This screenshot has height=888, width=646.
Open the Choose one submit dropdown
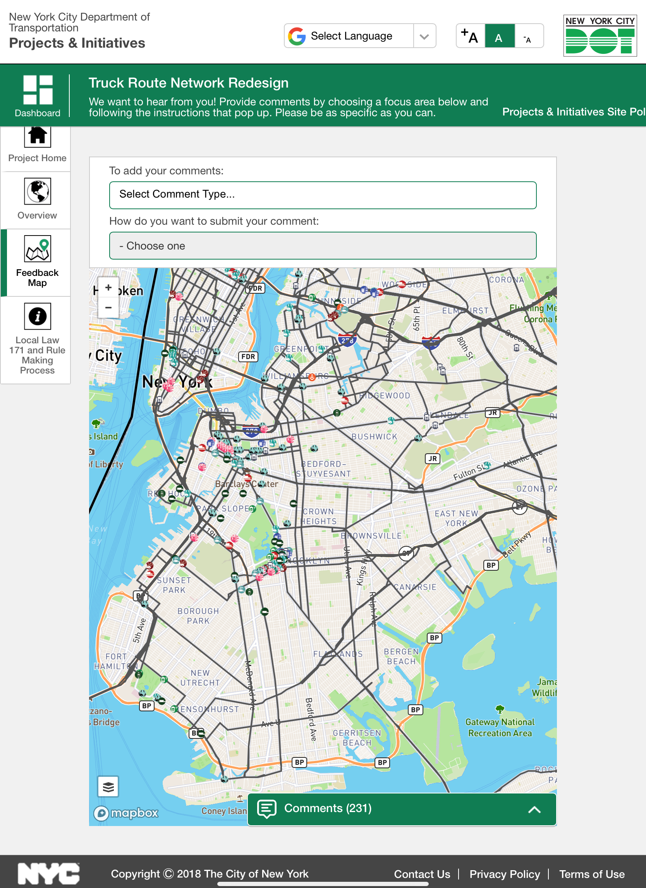click(322, 246)
